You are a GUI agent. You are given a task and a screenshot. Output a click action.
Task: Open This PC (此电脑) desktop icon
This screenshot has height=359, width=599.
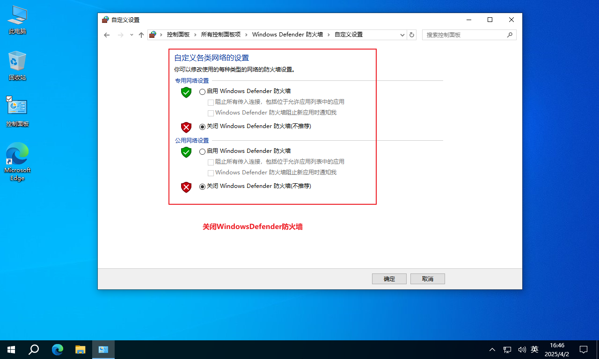(x=17, y=21)
